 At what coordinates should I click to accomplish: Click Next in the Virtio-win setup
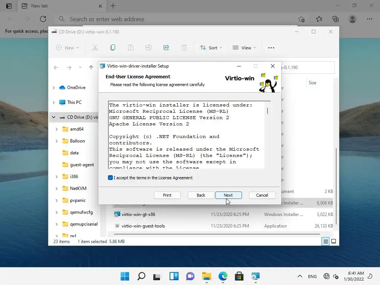point(228,195)
